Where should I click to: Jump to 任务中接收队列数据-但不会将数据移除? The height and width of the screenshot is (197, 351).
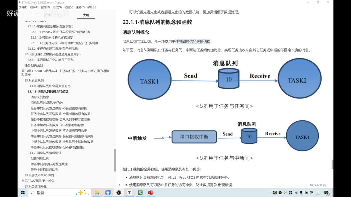[x=57, y=125]
